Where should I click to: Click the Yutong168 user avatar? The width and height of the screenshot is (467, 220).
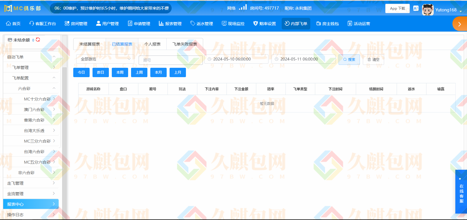coord(428,10)
